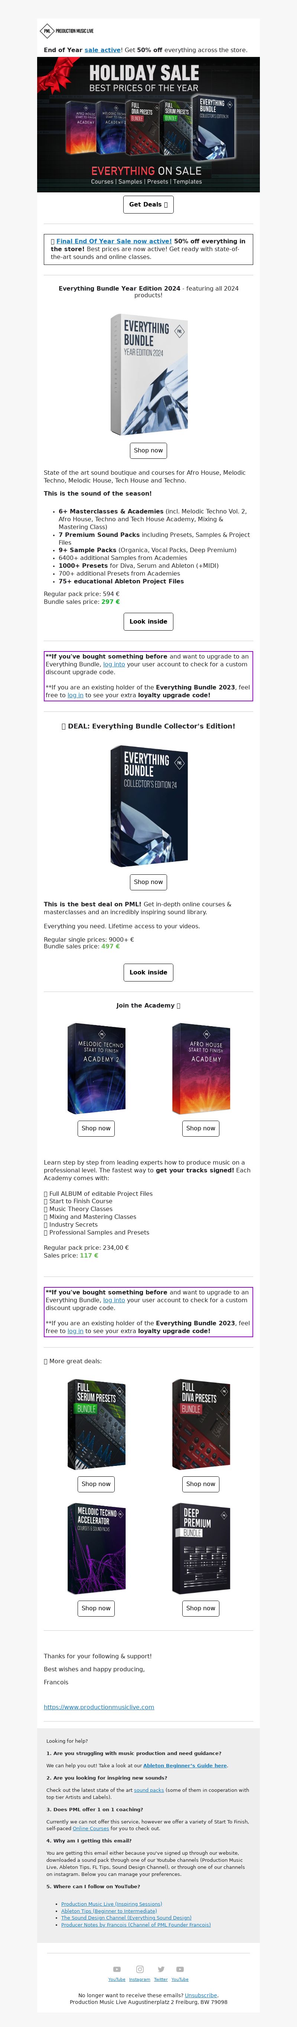The height and width of the screenshot is (2027, 297).
Task: Shop now for Afro House Academy
Action: click(200, 1128)
